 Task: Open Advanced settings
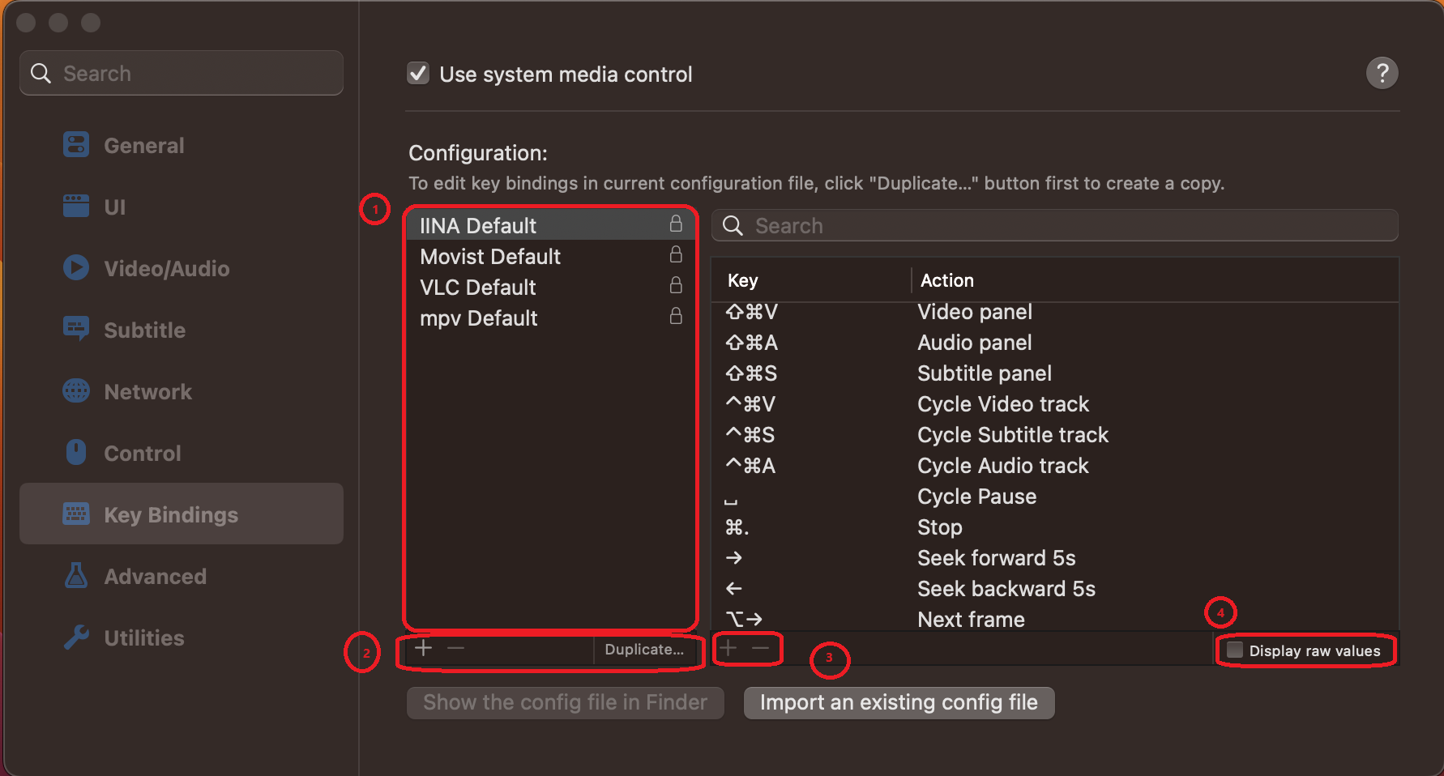click(x=155, y=576)
